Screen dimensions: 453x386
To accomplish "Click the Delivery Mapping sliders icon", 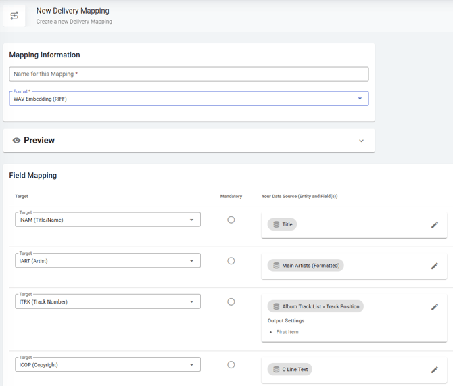I will pos(14,16).
